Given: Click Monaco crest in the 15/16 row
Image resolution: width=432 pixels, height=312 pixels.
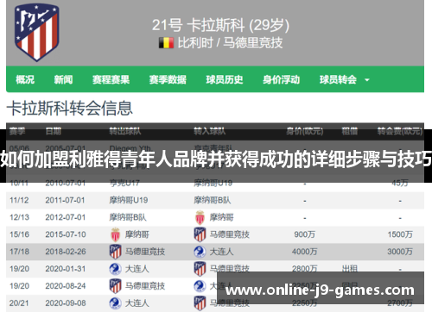Looking at the screenshot, I should pyautogui.click(x=116, y=234).
